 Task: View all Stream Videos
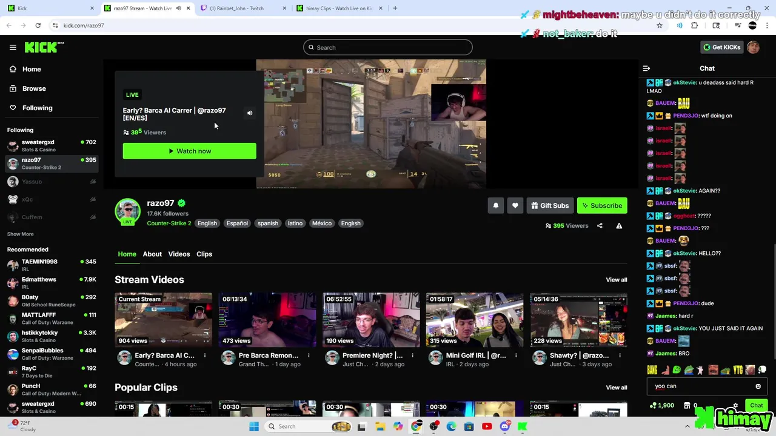[x=617, y=280]
